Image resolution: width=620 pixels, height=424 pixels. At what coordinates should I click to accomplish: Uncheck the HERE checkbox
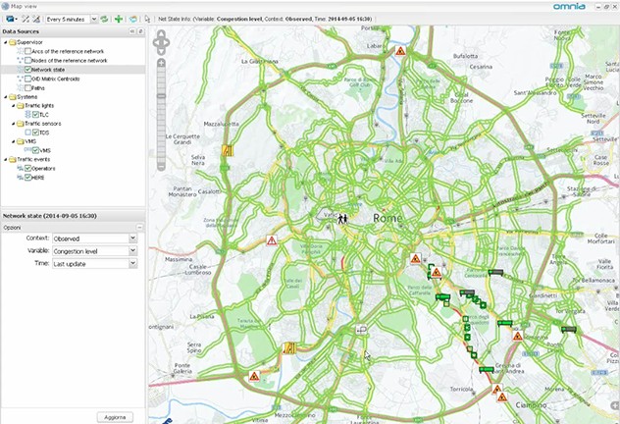coord(27,178)
